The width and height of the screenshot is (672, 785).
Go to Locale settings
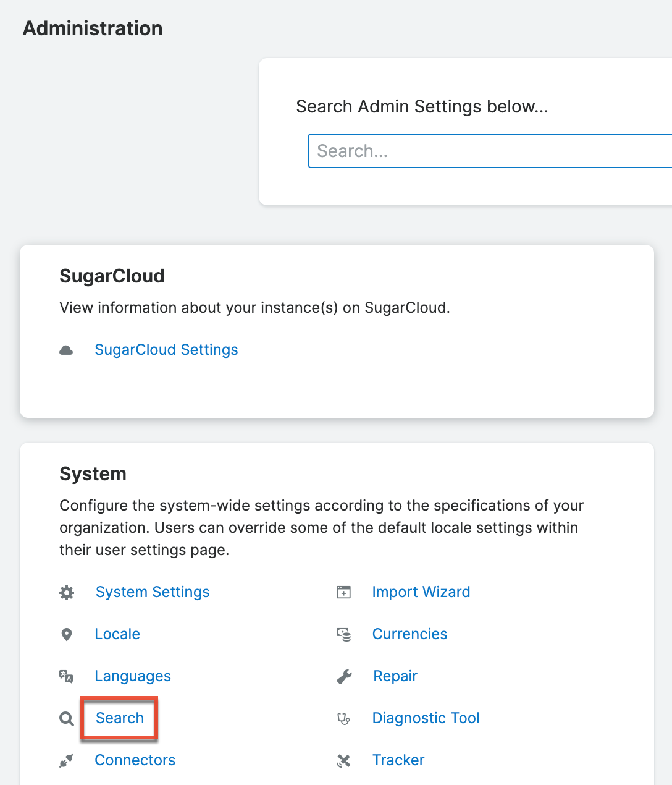point(117,634)
